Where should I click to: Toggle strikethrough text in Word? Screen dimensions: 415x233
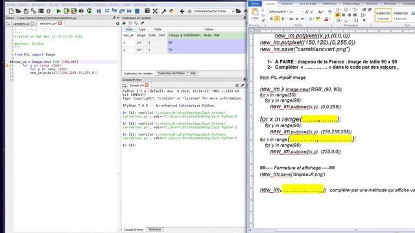point(291,19)
